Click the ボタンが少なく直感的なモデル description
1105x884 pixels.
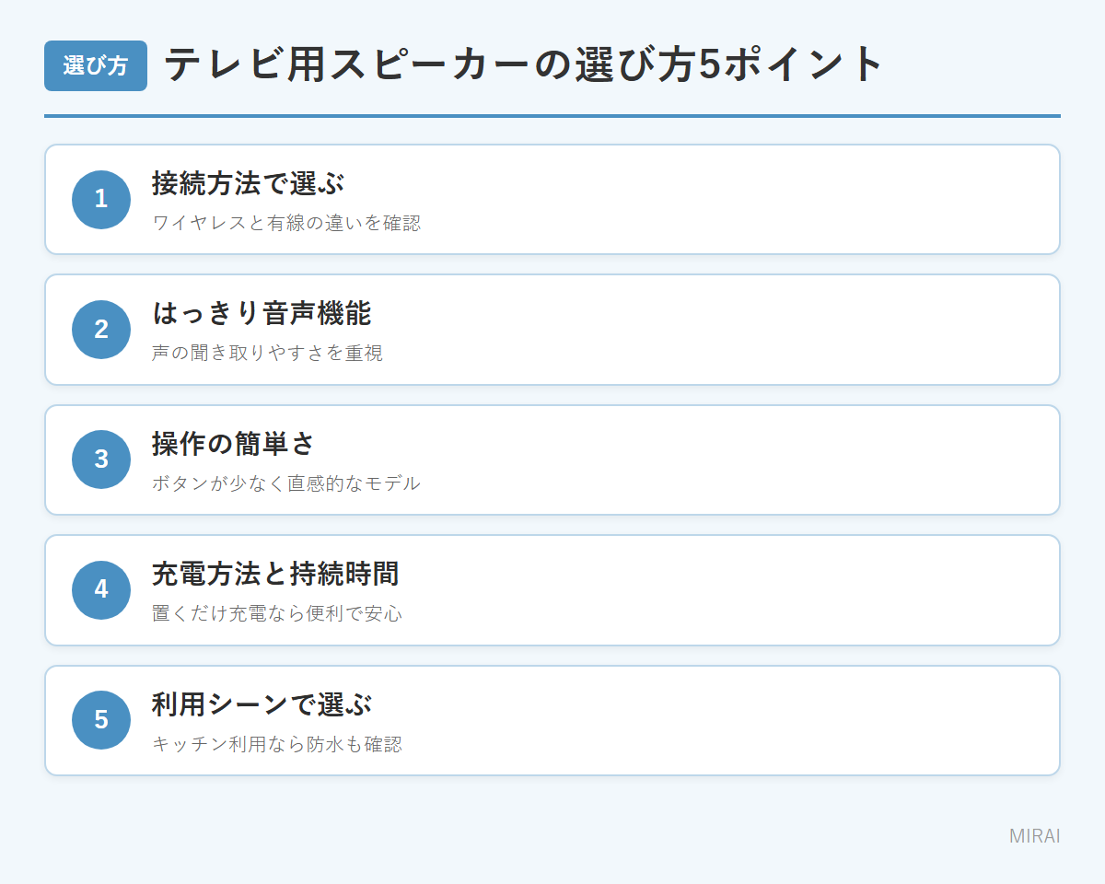[286, 483]
